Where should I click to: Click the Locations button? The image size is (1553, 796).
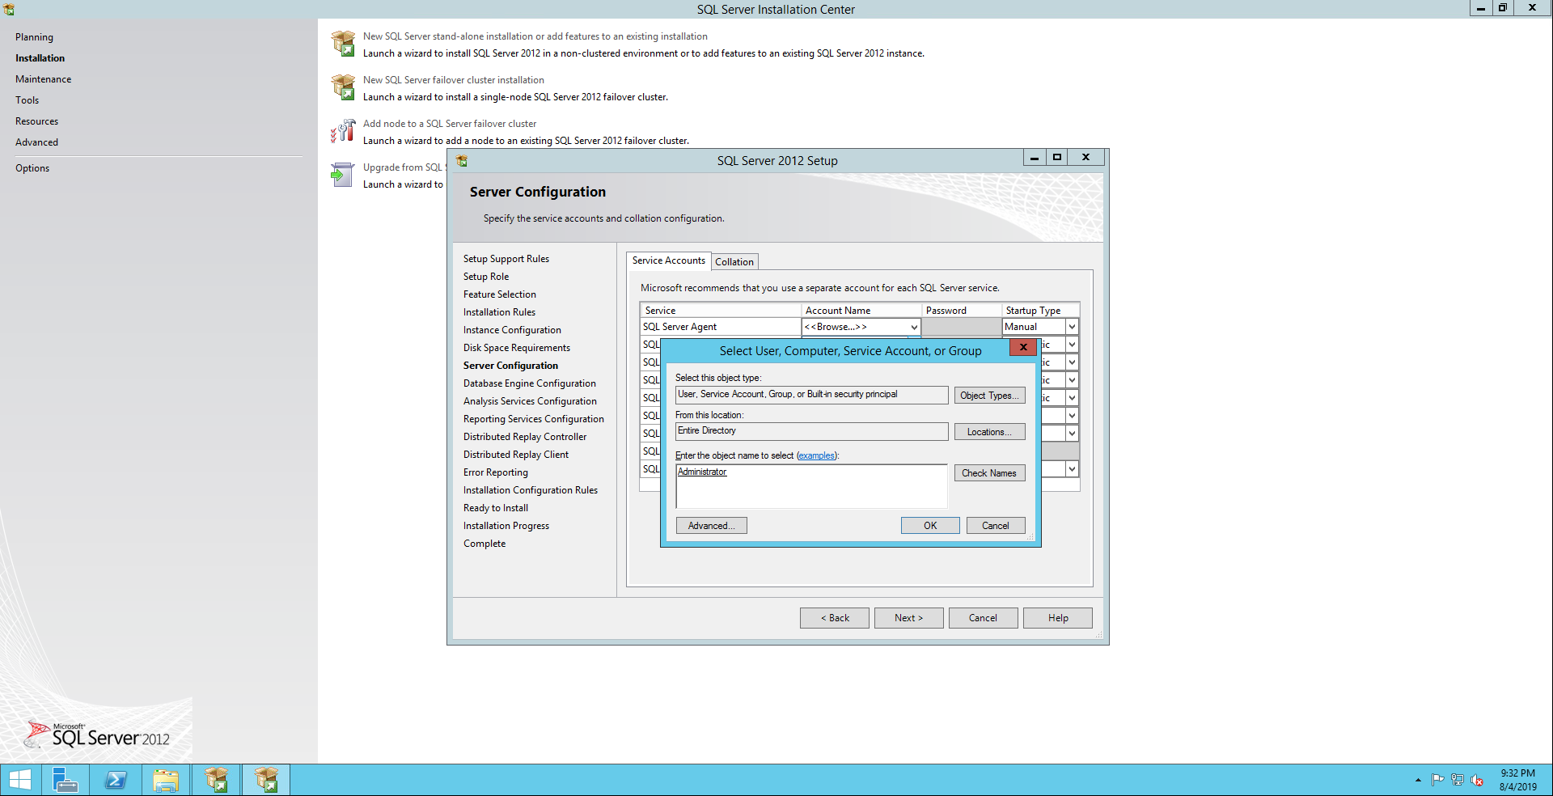(x=989, y=432)
